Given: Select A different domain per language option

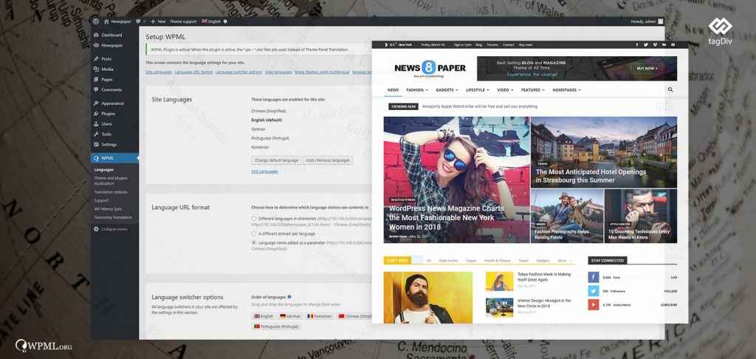Looking at the screenshot, I should [254, 233].
